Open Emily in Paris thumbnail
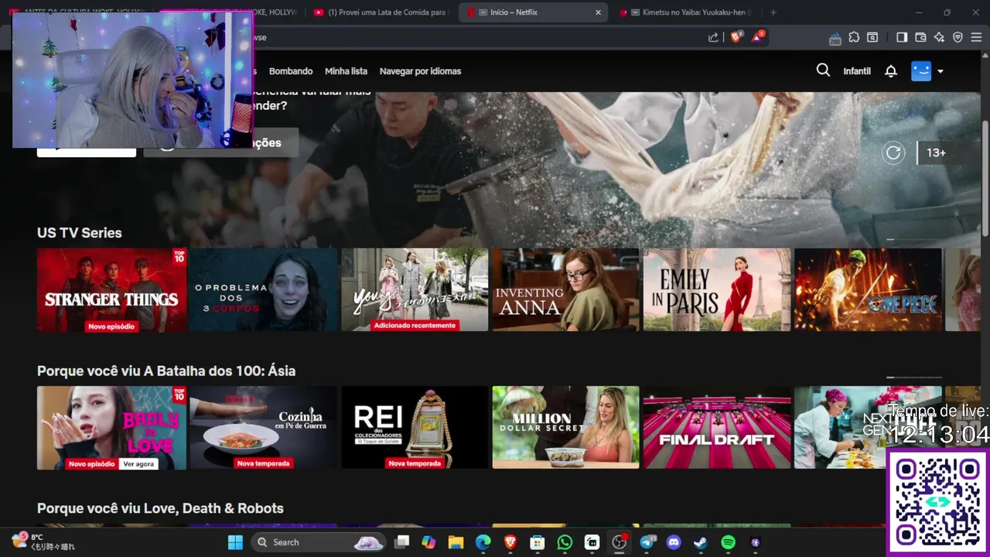 [717, 290]
